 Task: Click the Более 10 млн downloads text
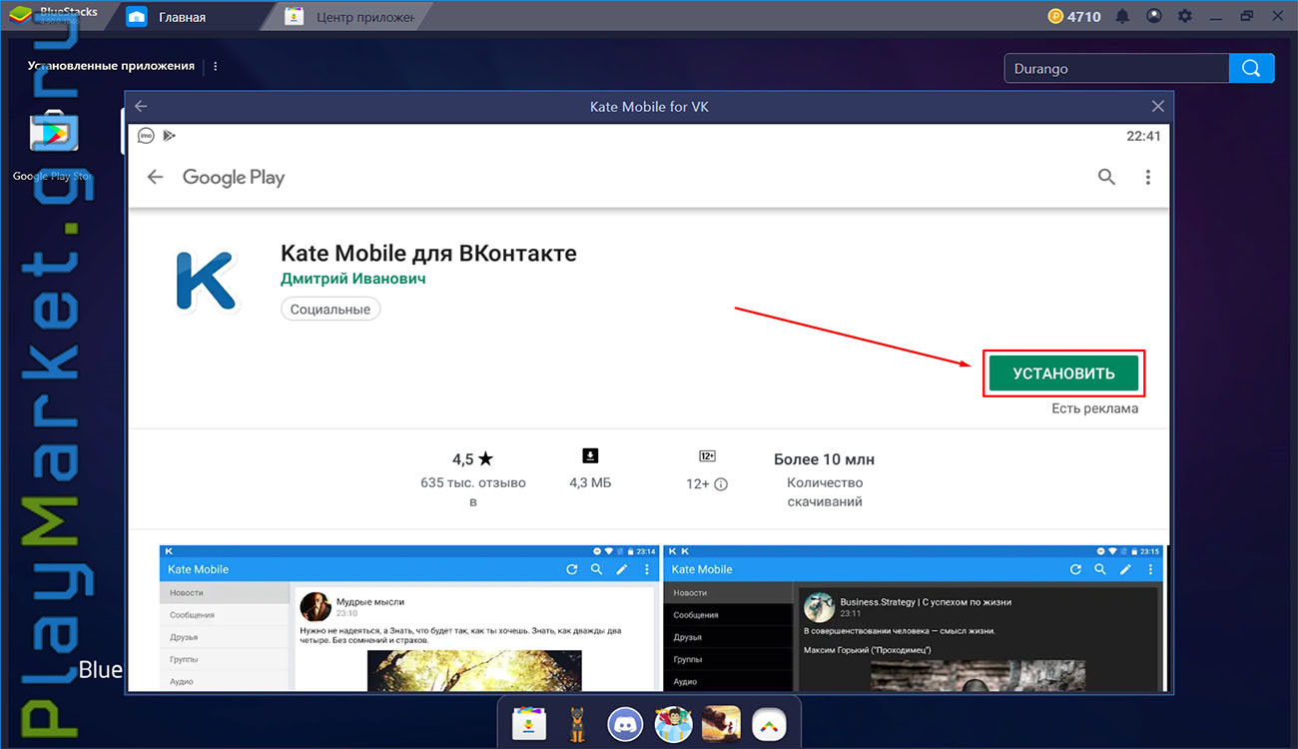(824, 459)
